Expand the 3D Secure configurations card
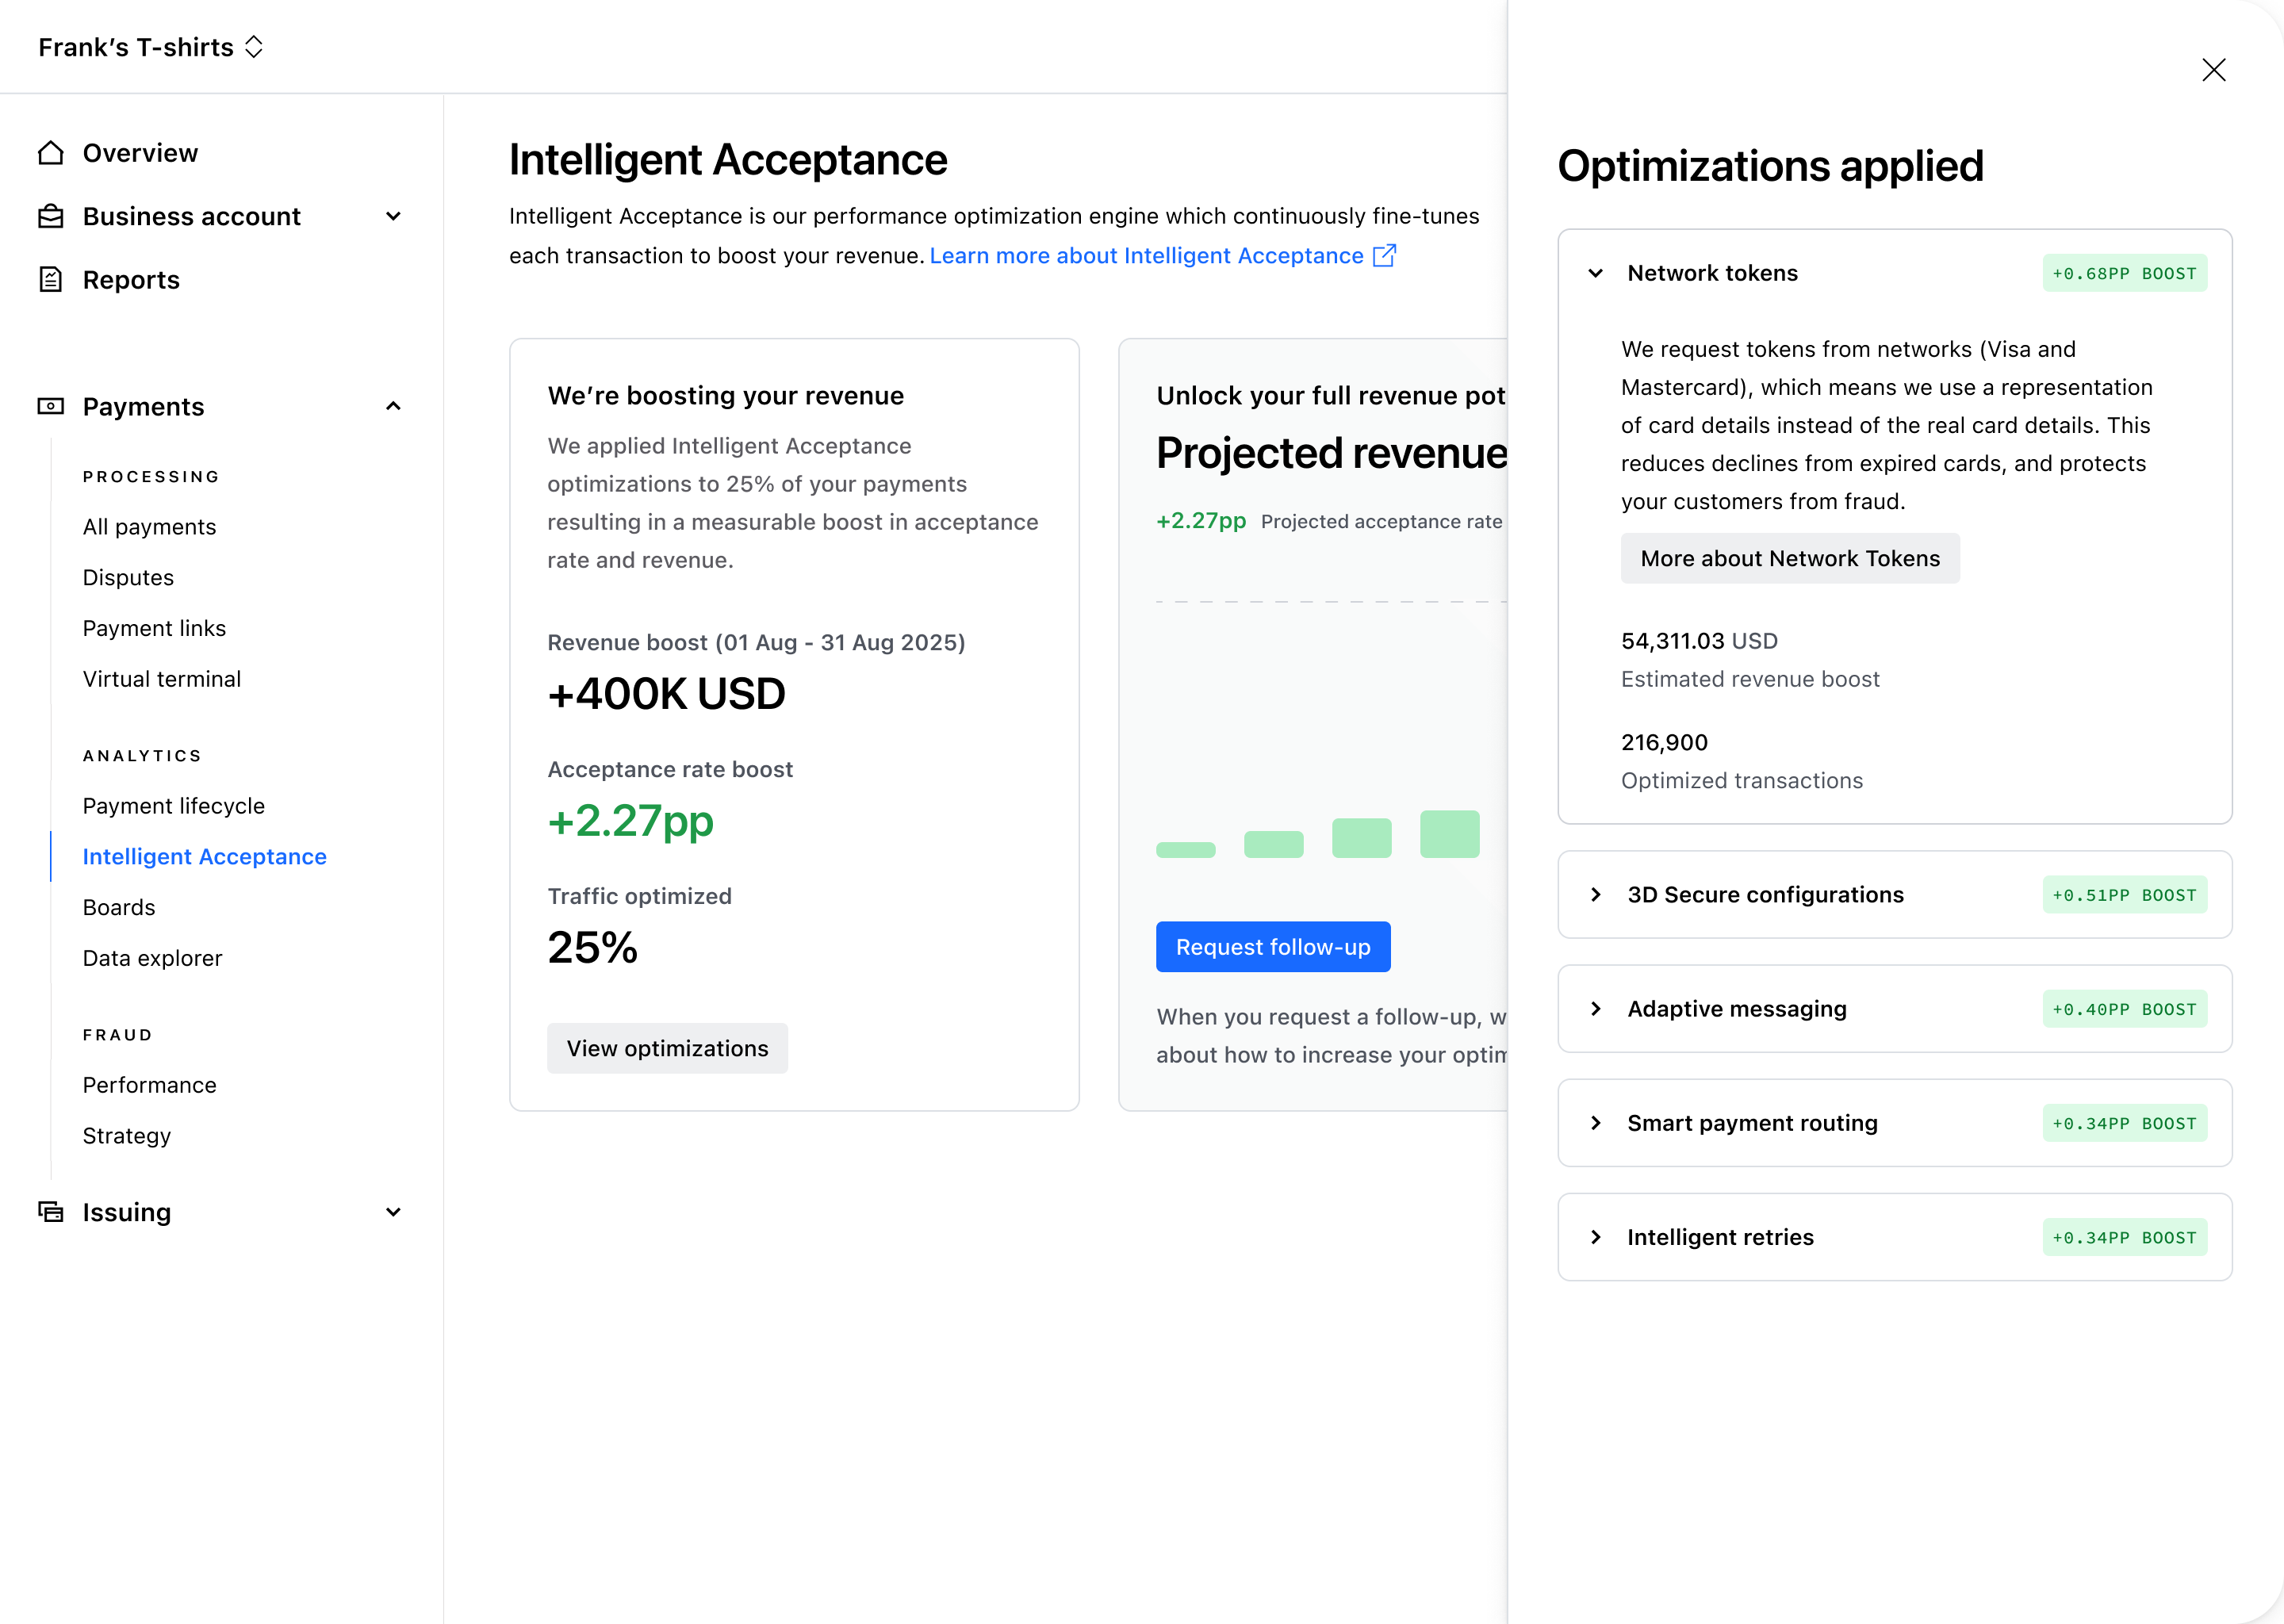The image size is (2284, 1624). tap(1596, 894)
